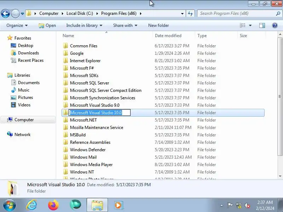The image size is (283, 212).
Task: Launch Internet Explorer from taskbar
Action: [31, 205]
